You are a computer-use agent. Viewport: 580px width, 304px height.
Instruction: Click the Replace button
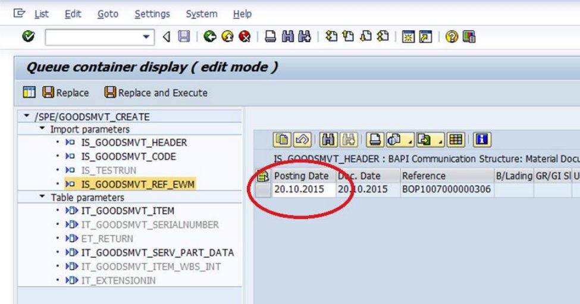pos(66,93)
